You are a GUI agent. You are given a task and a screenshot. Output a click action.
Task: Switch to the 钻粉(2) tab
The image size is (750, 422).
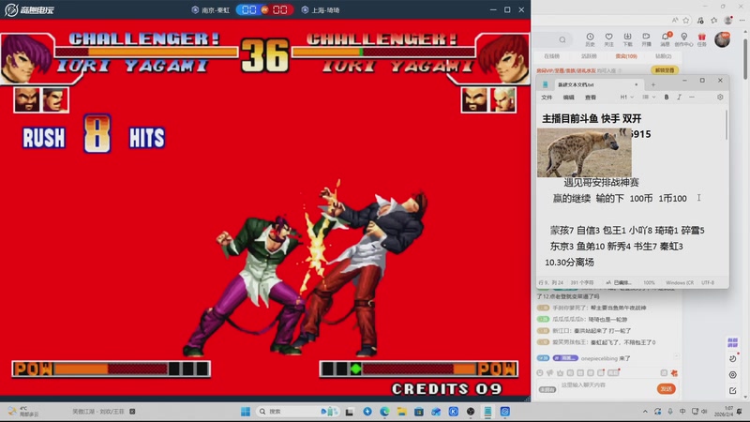663,56
